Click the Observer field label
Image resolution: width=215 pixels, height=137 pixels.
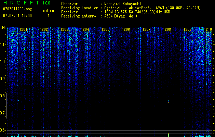pyautogui.click(x=69, y=4)
